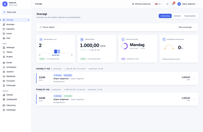Click the Anmeldelser star icon
The height and width of the screenshot is (132, 203).
tap(4, 67)
